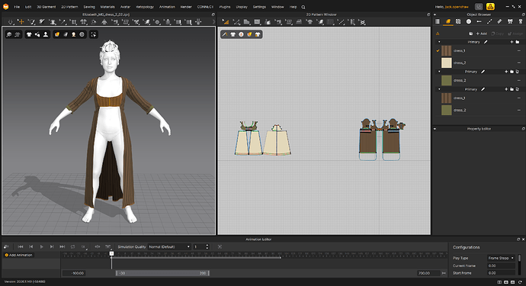This screenshot has width=526, height=286.
Task: Toggle garment display in 3D view
Action: point(29,34)
